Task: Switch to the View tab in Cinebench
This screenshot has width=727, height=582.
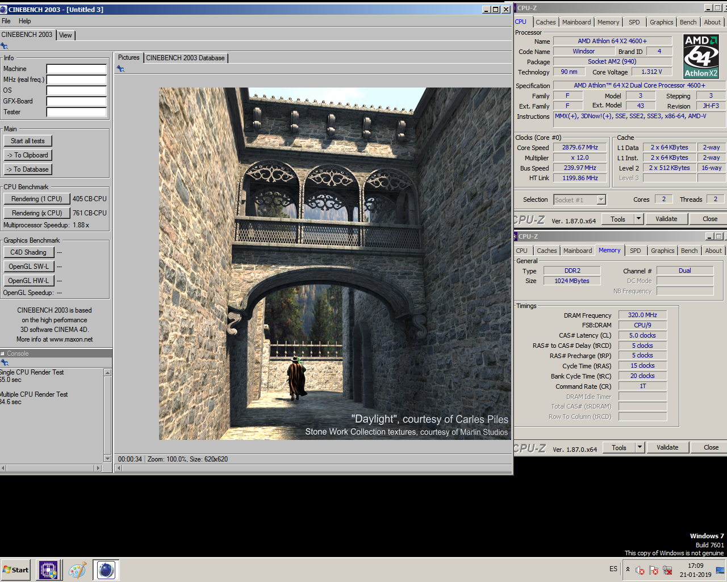Action: (65, 35)
